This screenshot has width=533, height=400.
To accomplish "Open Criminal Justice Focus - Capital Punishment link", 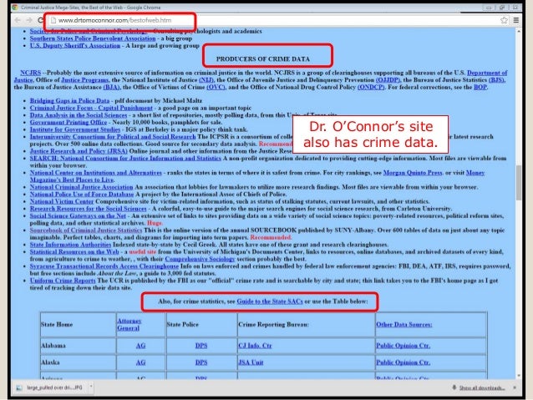I will click(x=91, y=108).
